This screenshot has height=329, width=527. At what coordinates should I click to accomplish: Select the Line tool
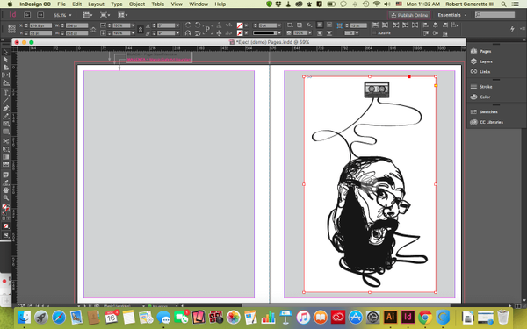pyautogui.click(x=6, y=101)
